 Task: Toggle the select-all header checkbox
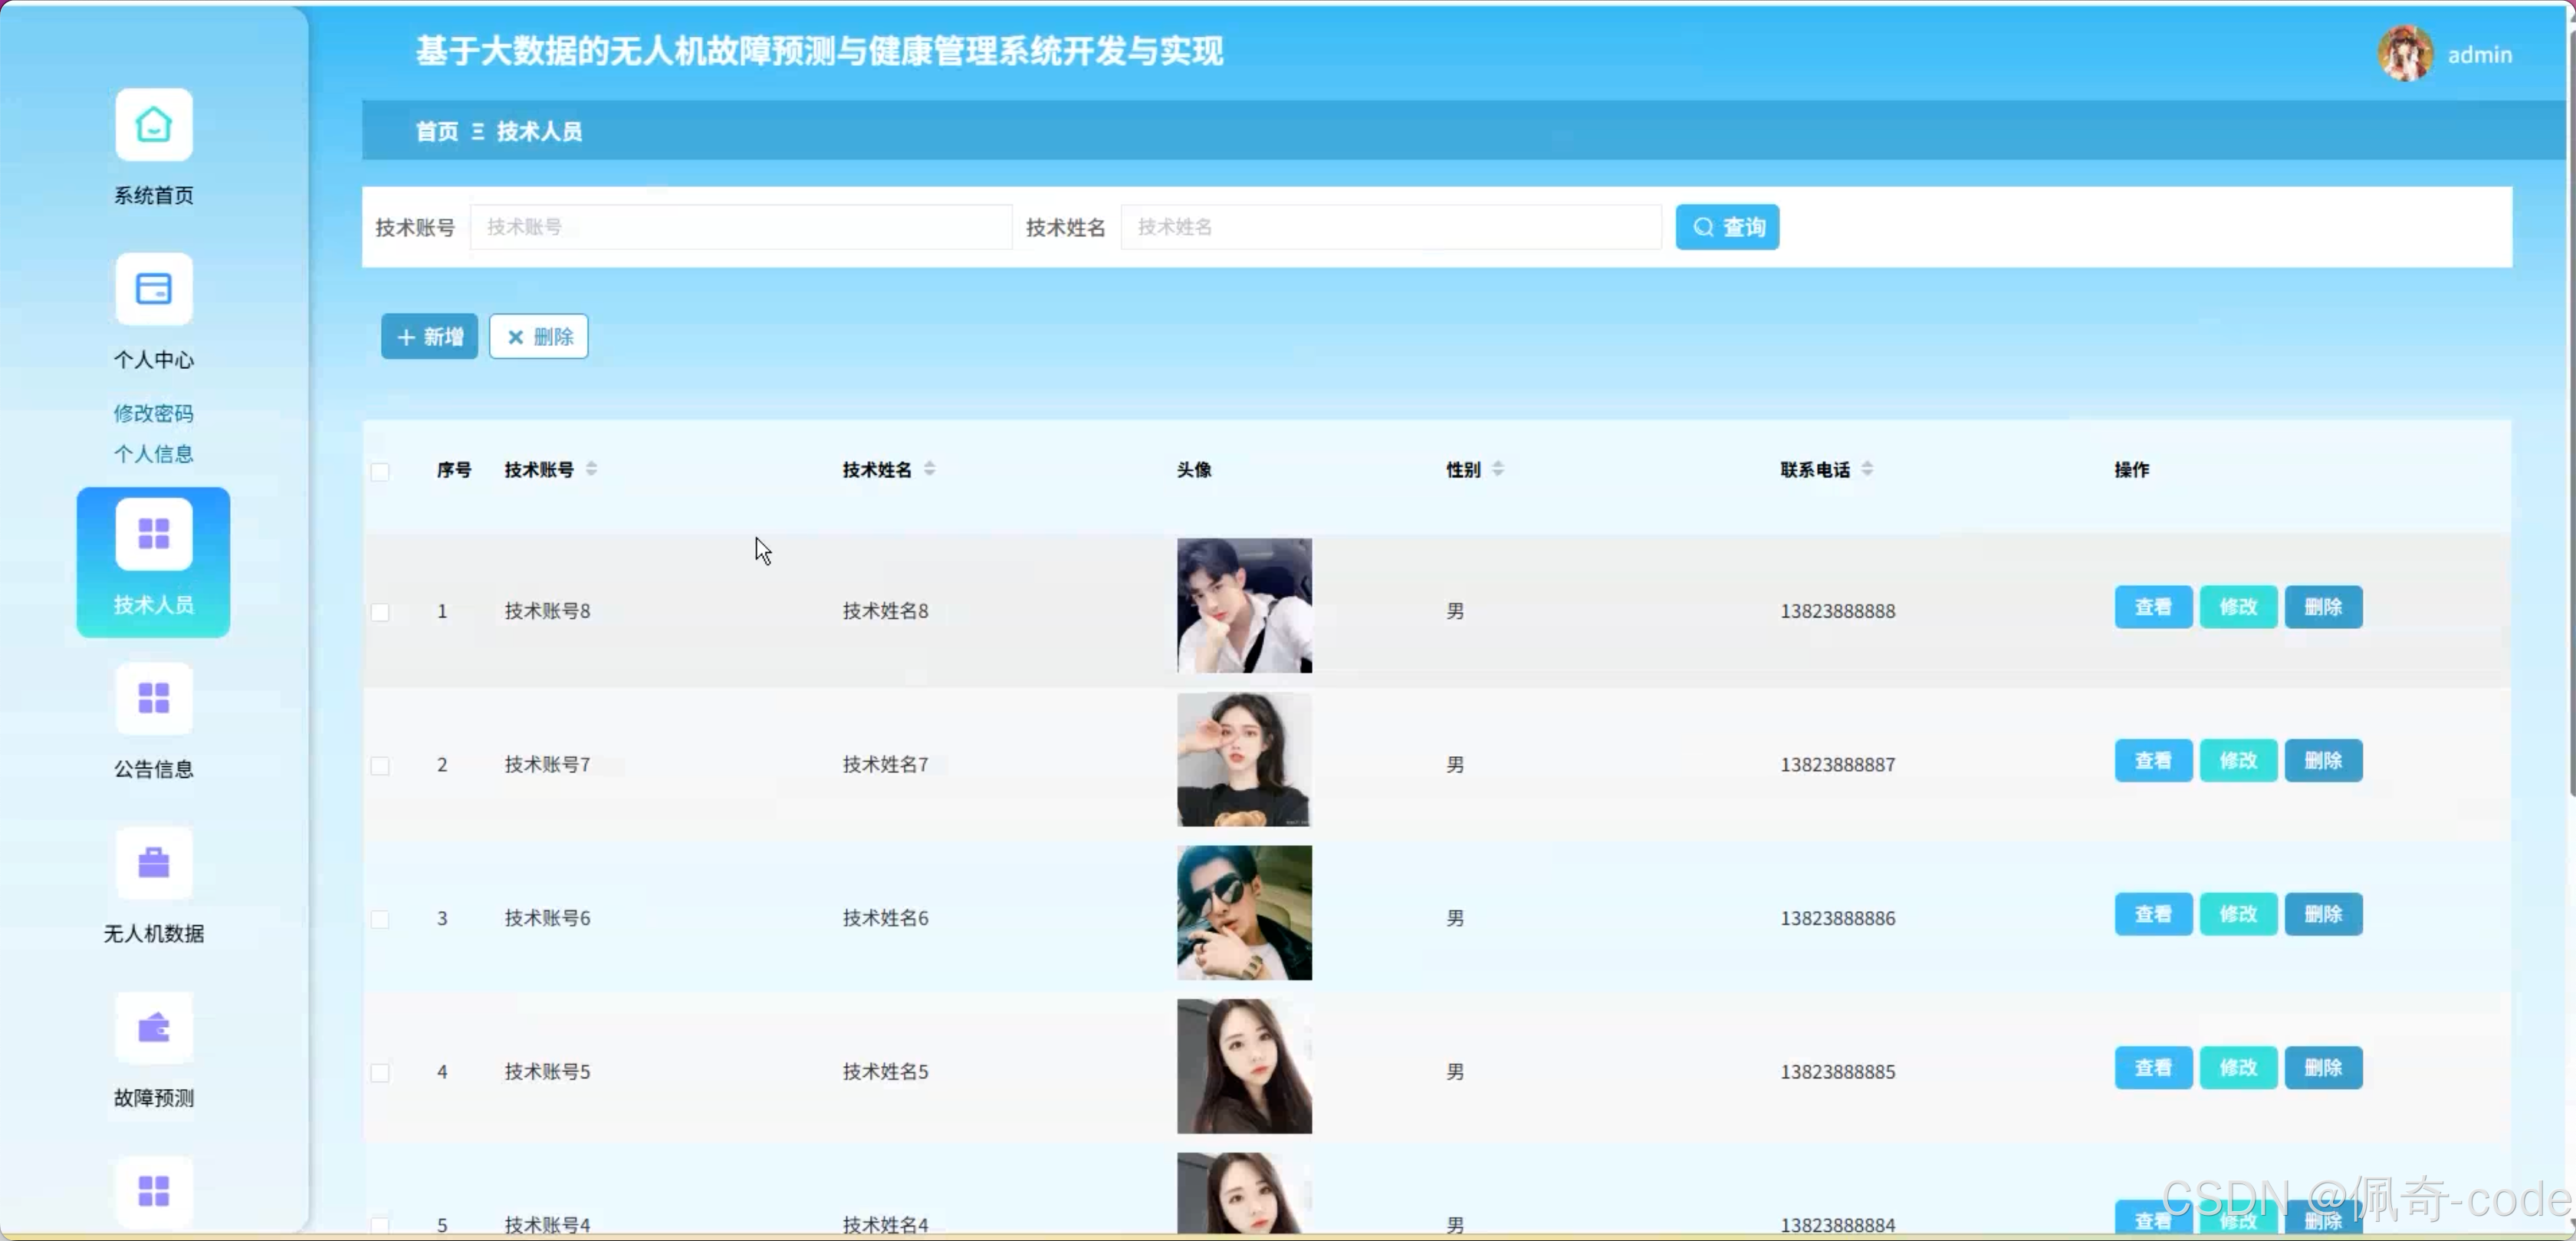(x=380, y=472)
